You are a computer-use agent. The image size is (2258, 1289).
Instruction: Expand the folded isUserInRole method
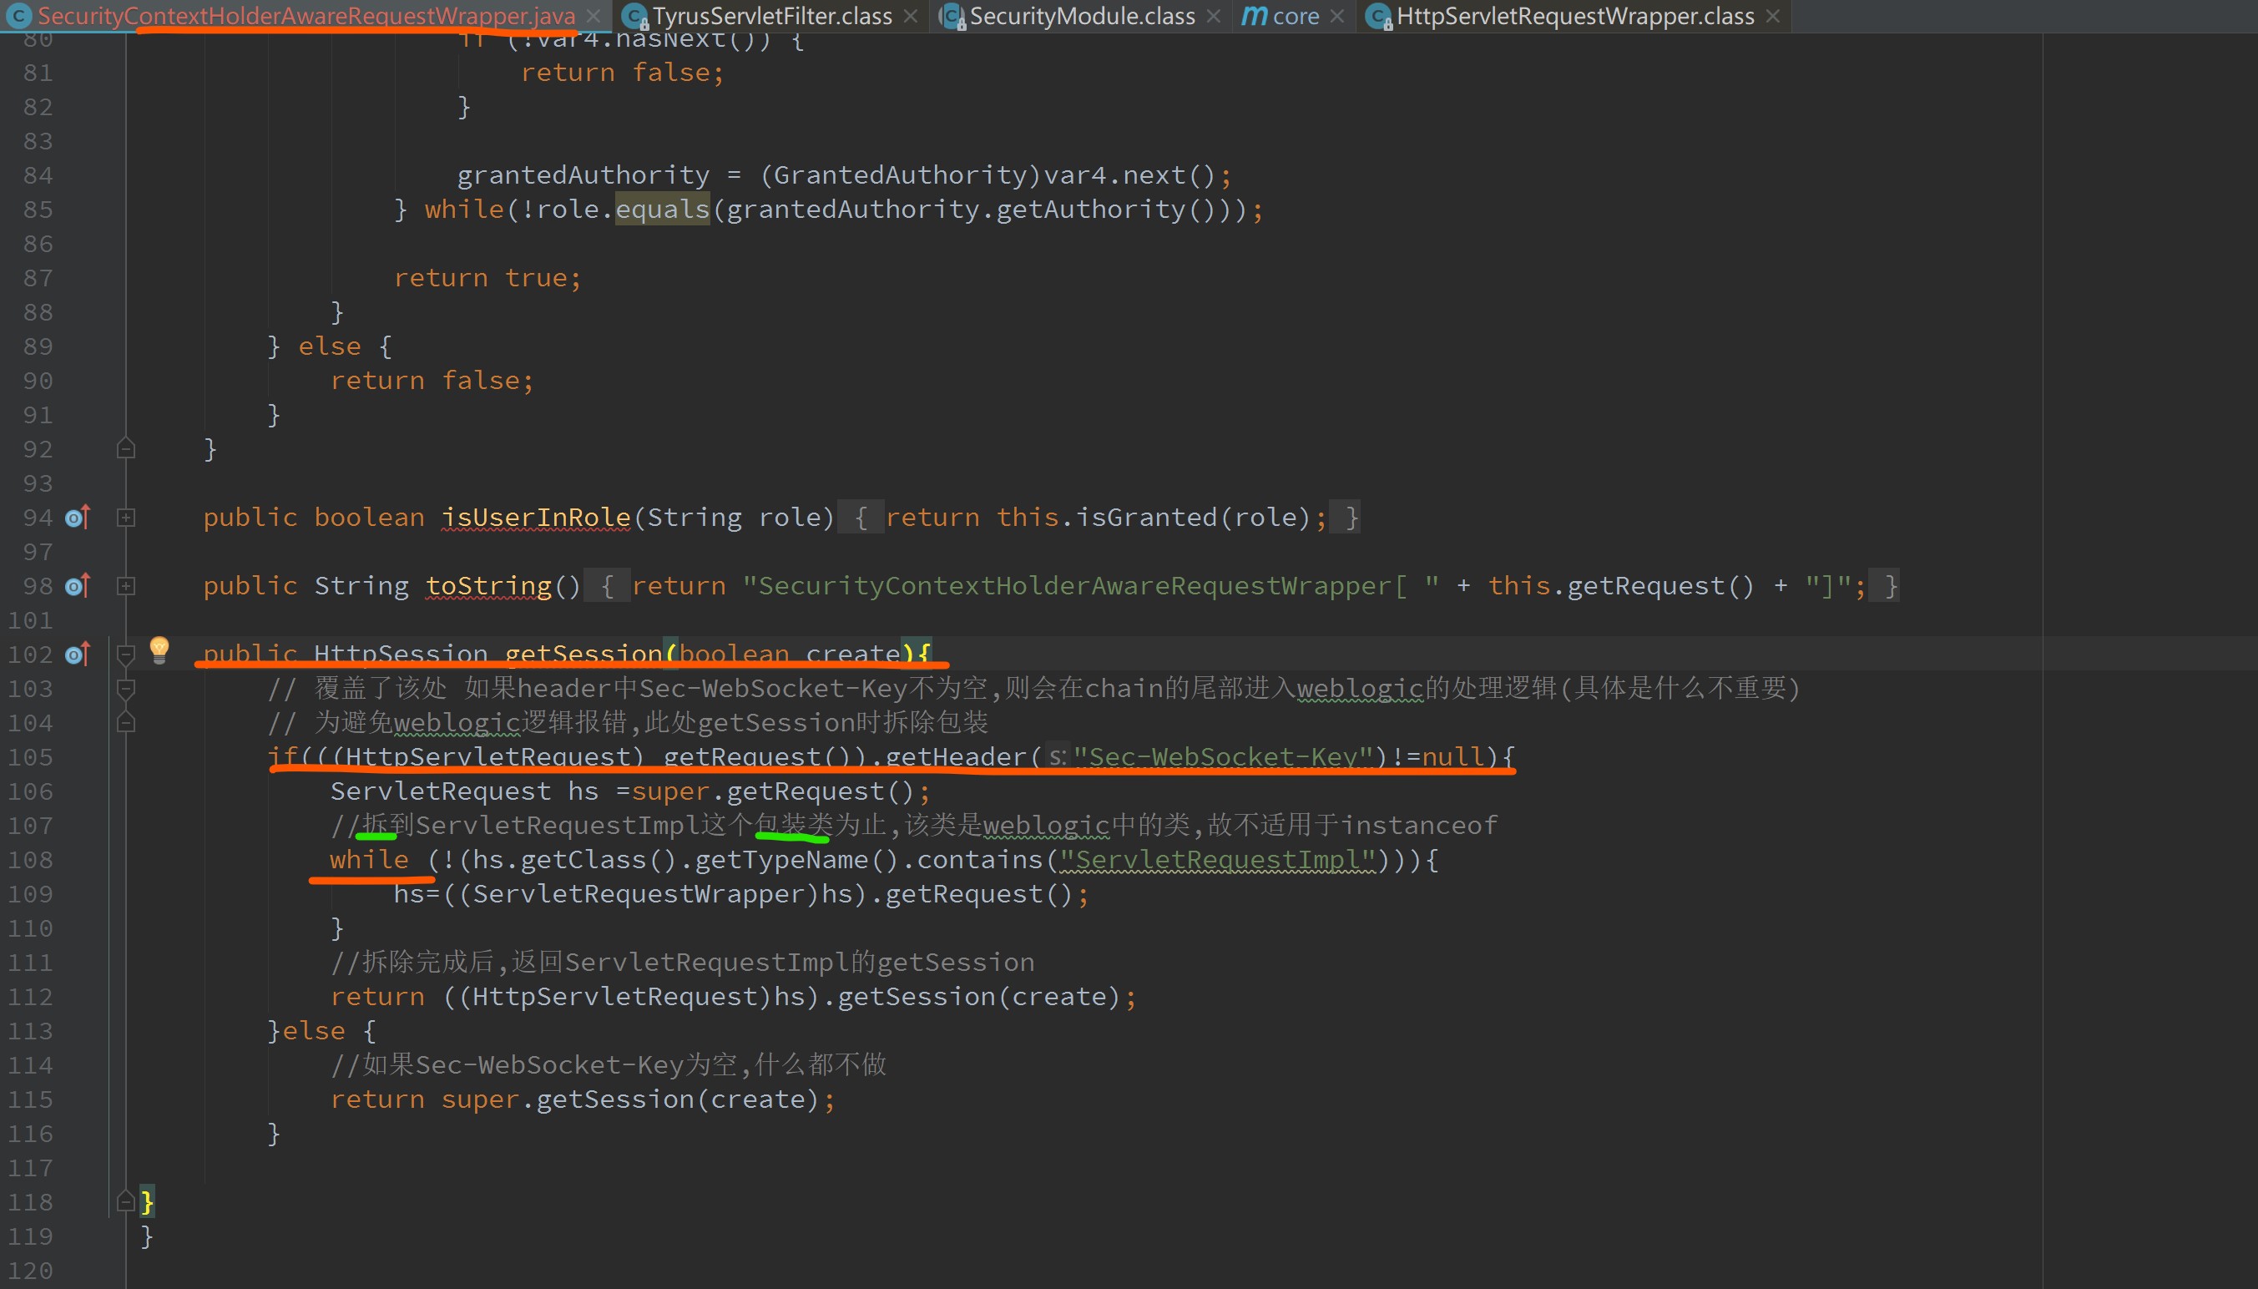pos(126,518)
